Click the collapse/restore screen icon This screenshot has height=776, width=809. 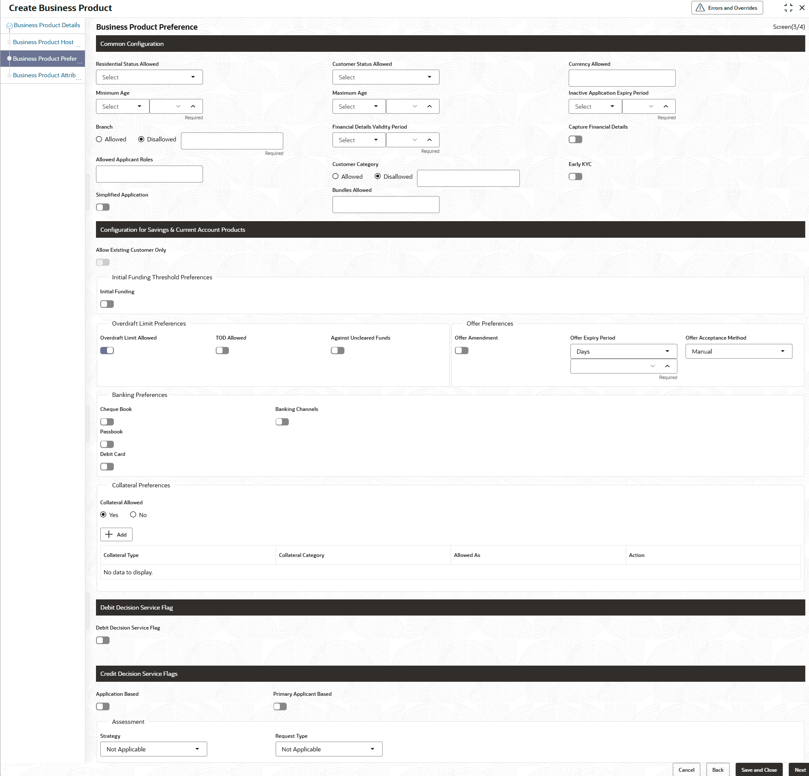(x=788, y=8)
